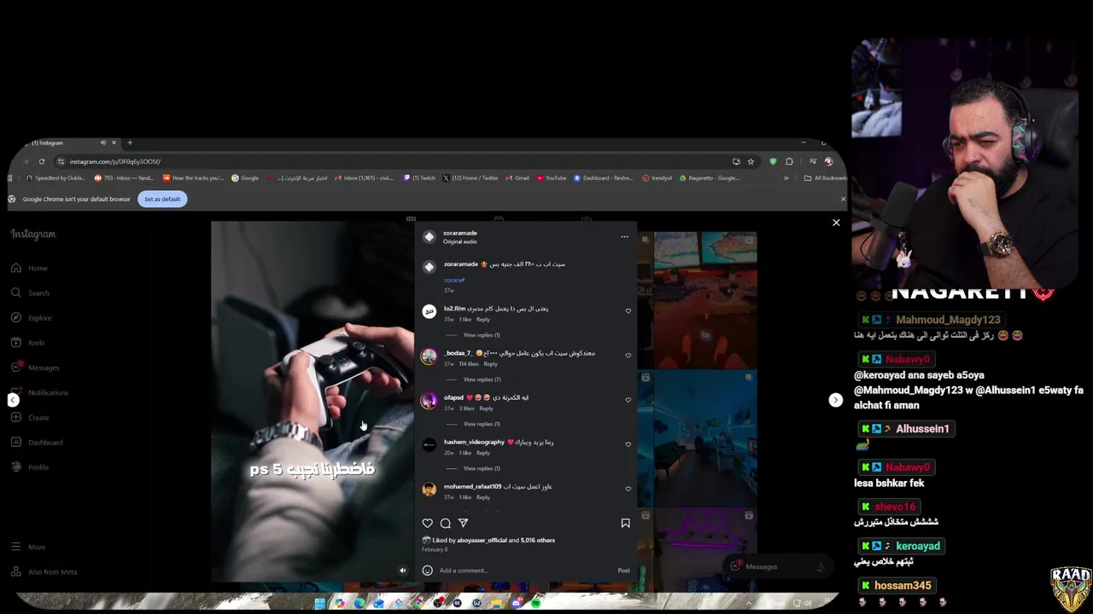1093x614 pixels.
Task: Expand View replies (7) under _bodaa_7_
Action: coord(482,379)
